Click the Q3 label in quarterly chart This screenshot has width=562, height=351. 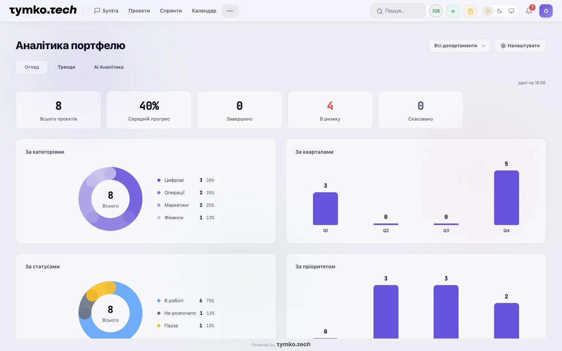coord(446,231)
